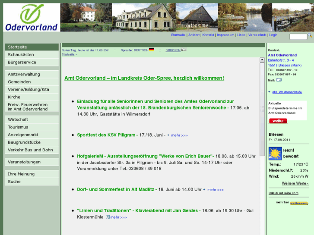314x235 pixels.
Task: Select Baugrundstücke in the sidebar
Action: (x=32, y=142)
